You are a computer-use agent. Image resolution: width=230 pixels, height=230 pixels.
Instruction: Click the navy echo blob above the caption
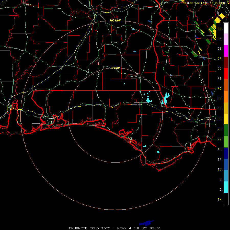(x=146, y=223)
